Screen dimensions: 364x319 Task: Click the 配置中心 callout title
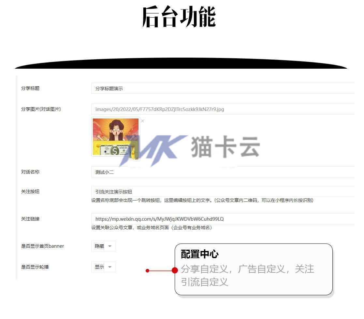click(200, 254)
